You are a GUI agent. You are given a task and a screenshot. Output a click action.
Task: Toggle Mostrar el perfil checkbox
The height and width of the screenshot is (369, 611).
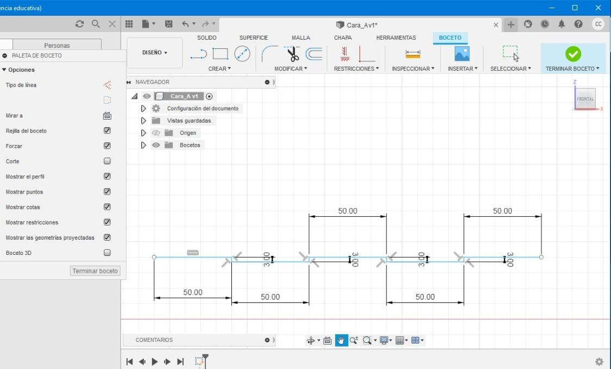[x=107, y=176]
